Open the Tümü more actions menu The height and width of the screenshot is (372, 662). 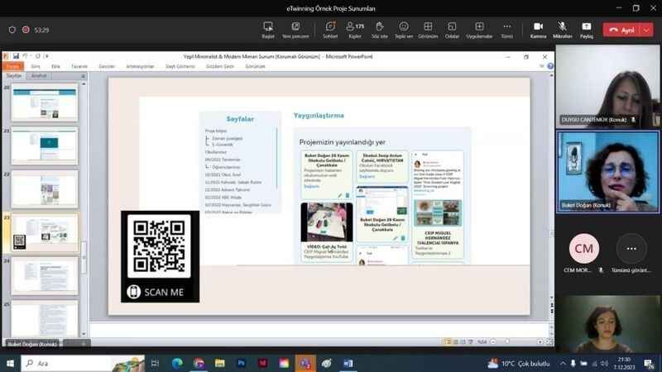click(x=506, y=31)
